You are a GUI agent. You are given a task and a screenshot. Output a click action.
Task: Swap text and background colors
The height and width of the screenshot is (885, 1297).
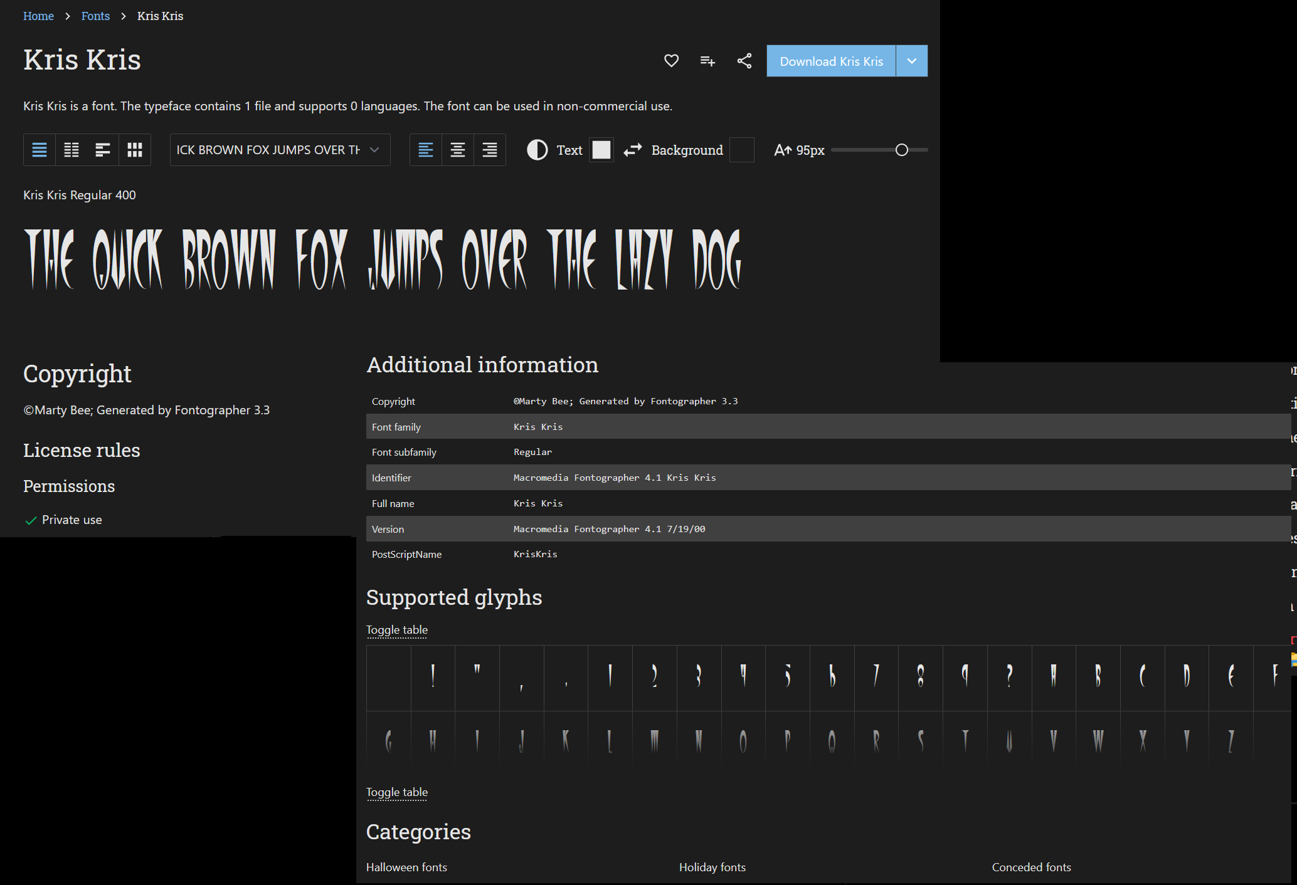click(x=633, y=150)
